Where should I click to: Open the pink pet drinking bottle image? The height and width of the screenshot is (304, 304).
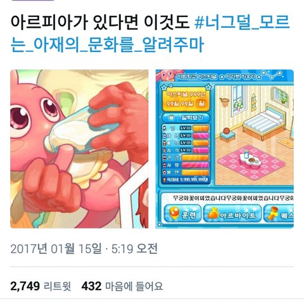pos(79,149)
